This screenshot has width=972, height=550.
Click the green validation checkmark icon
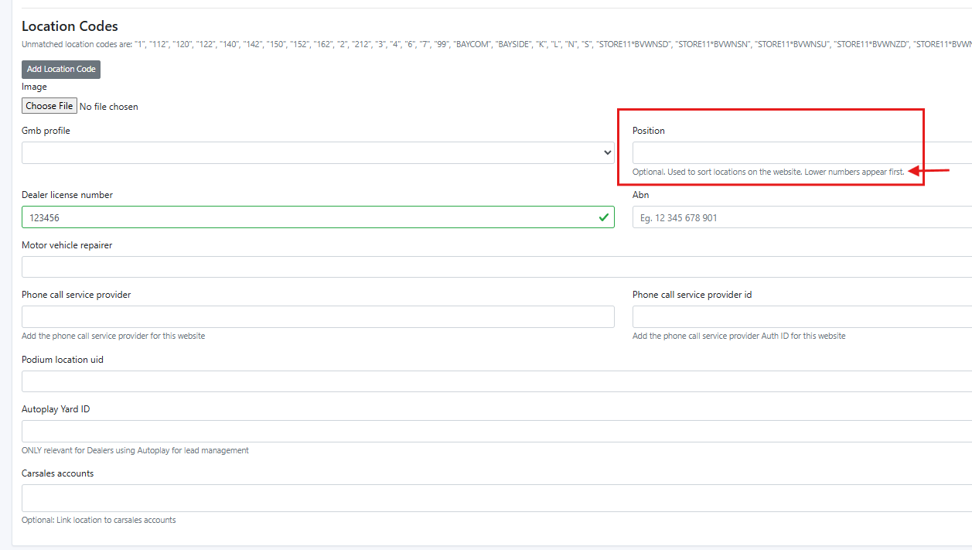[x=603, y=217]
